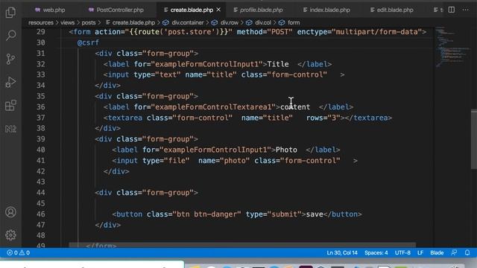Screen dimensions: 477x268
Task: Click errors and warnings count in status bar
Action: [18, 252]
